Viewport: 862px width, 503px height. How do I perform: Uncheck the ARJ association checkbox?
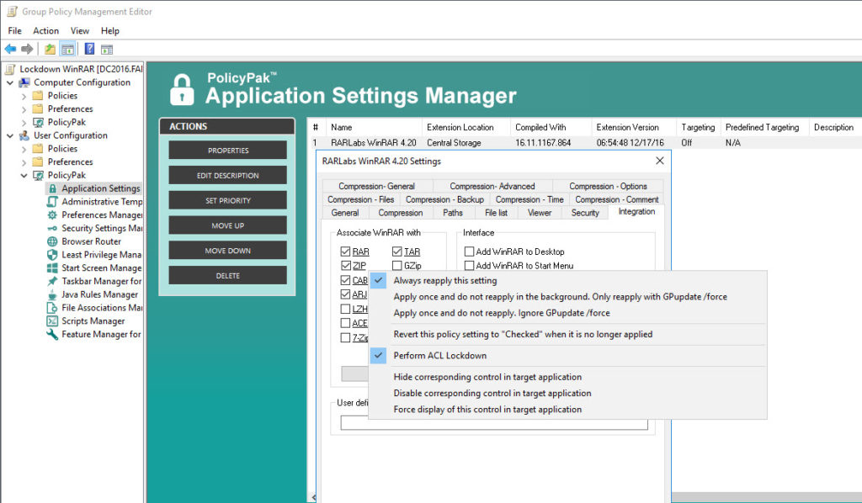345,294
